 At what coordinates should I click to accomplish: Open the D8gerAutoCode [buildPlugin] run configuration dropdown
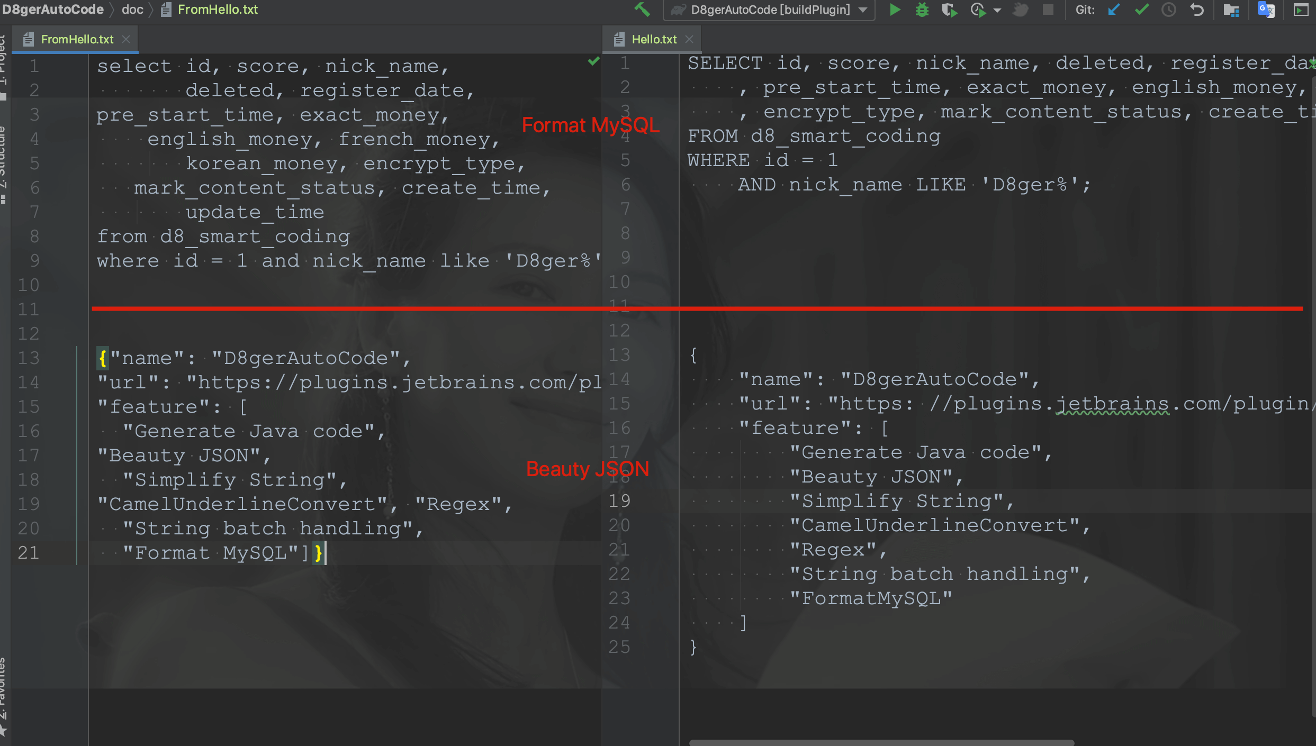click(769, 10)
